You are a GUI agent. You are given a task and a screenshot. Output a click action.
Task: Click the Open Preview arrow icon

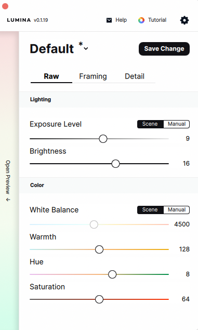pyautogui.click(x=8, y=200)
